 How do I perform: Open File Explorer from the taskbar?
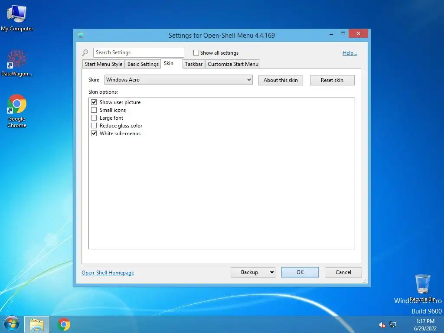tap(37, 324)
